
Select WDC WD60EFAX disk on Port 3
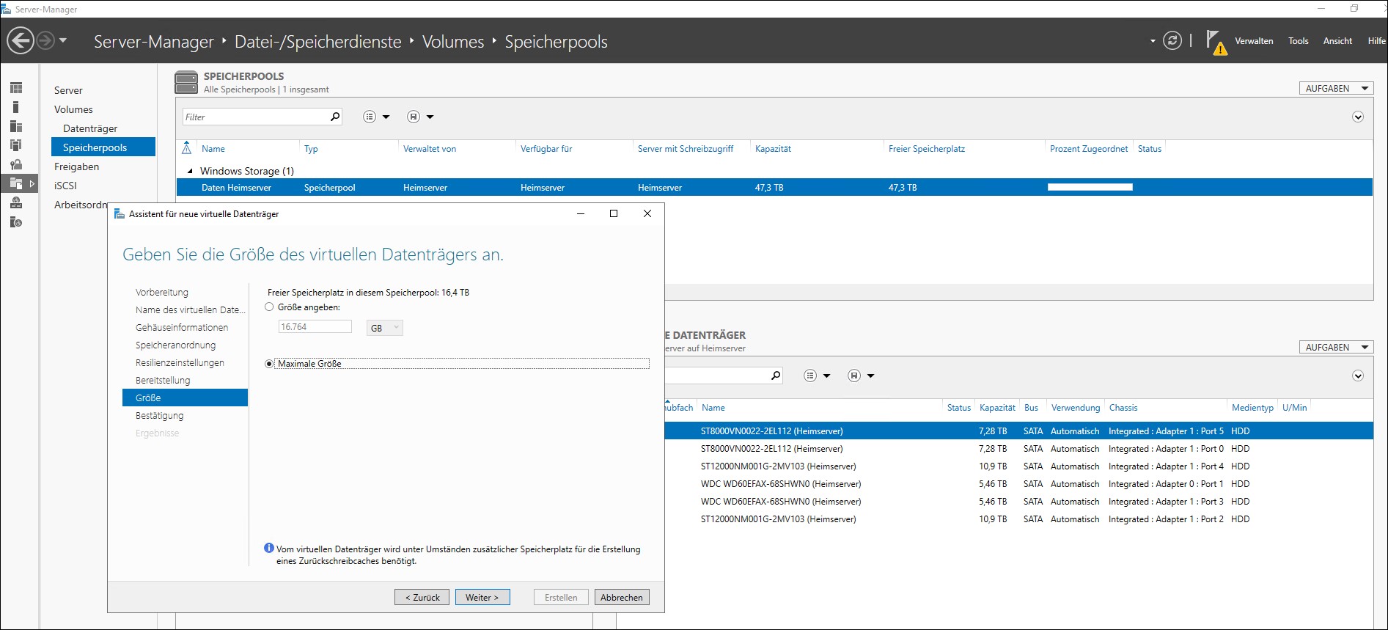tap(1018, 501)
